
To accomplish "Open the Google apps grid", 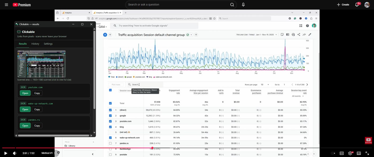I will 301,26.
